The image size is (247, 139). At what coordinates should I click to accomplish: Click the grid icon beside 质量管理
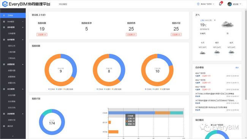tap(4, 65)
